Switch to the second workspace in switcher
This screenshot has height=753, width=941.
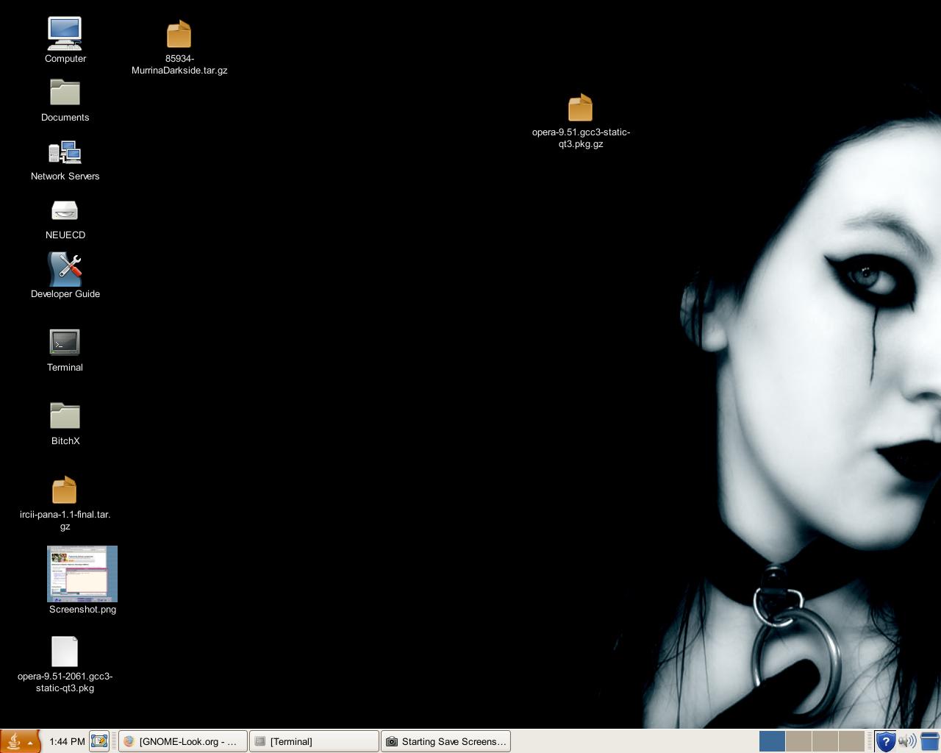coord(798,741)
